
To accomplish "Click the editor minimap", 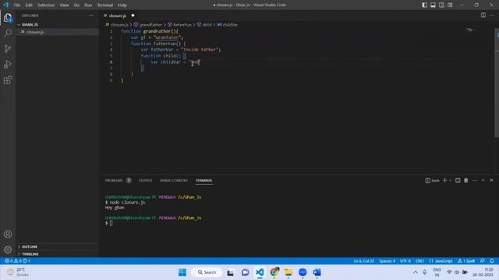I will pyautogui.click(x=477, y=30).
